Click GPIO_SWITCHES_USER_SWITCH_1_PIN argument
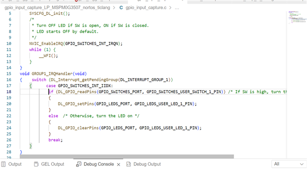This screenshot has height=174, width=307. pyautogui.click(x=184, y=92)
